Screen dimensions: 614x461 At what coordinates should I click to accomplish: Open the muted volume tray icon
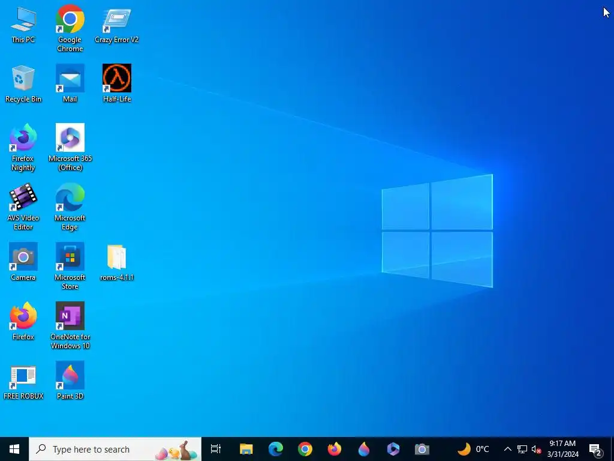point(537,449)
